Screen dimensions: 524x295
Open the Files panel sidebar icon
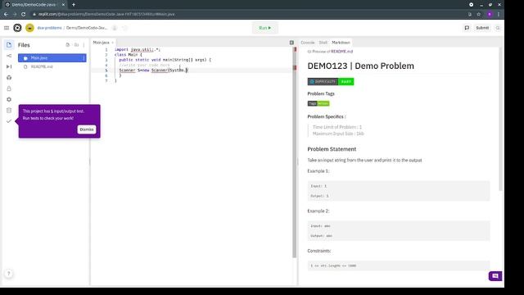tap(9, 45)
